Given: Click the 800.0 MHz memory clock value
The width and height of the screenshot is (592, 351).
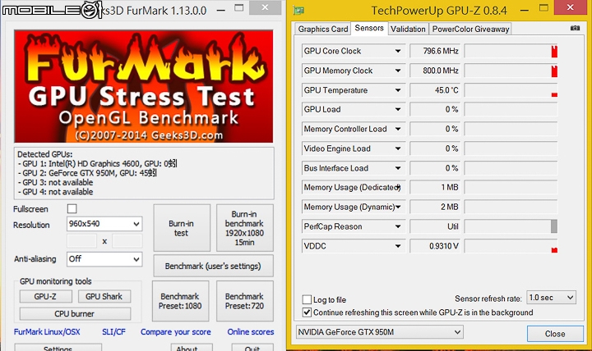Looking at the screenshot, I should click(435, 71).
